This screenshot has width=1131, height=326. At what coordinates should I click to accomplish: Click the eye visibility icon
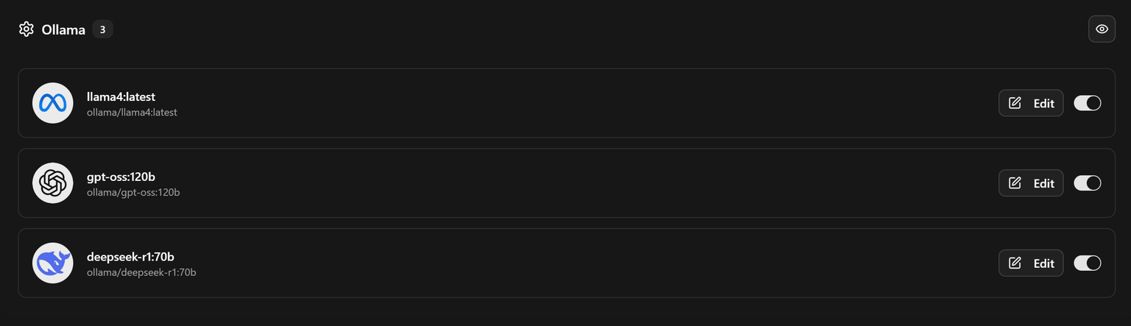pyautogui.click(x=1102, y=29)
